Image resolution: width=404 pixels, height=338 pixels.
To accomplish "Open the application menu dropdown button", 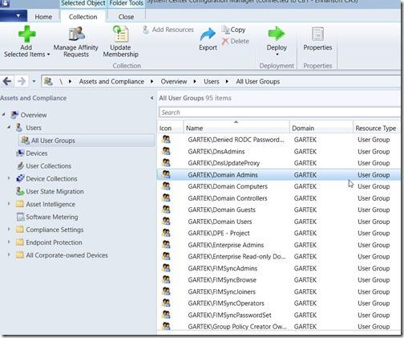I will (14, 16).
